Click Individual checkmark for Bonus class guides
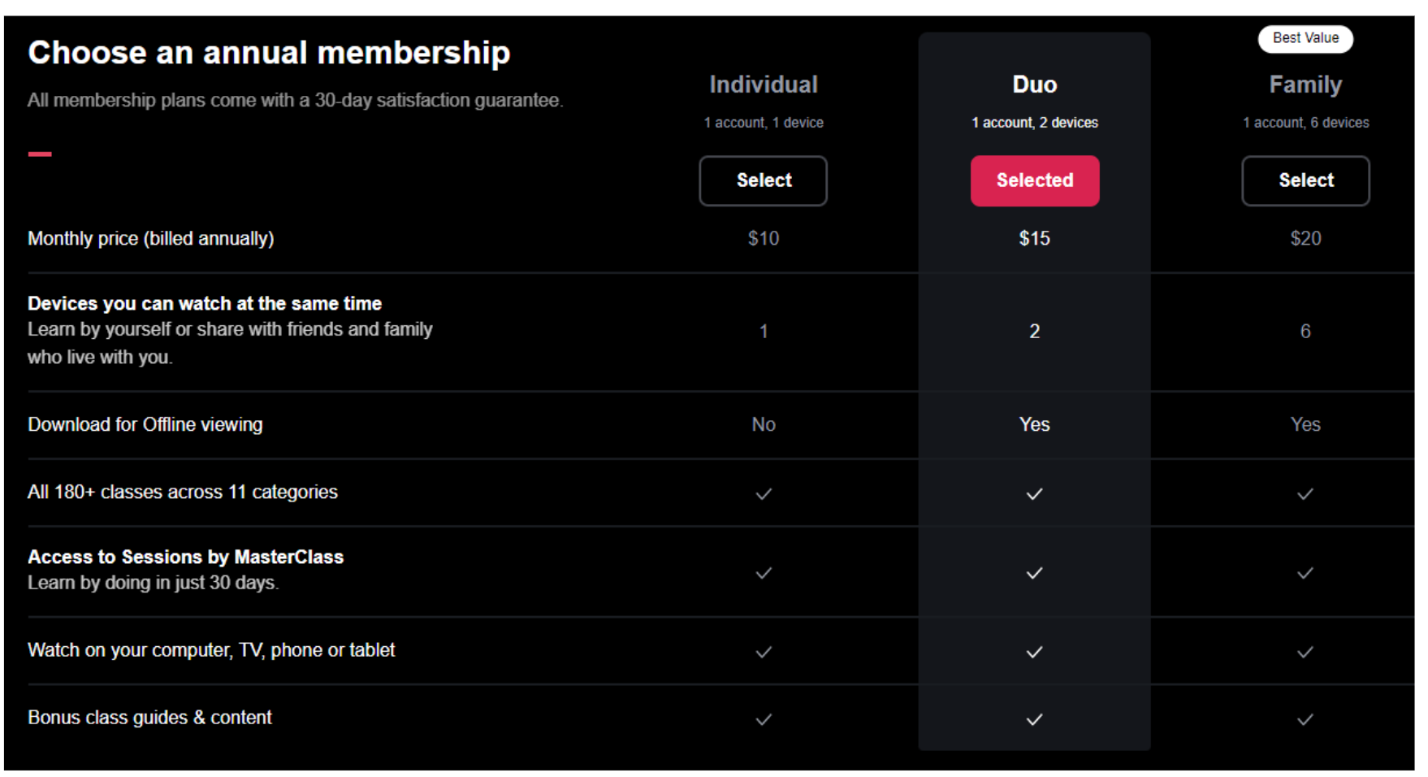The height and width of the screenshot is (777, 1428). click(763, 719)
